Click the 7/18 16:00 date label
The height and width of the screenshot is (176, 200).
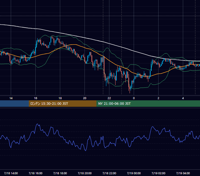pos(36,173)
